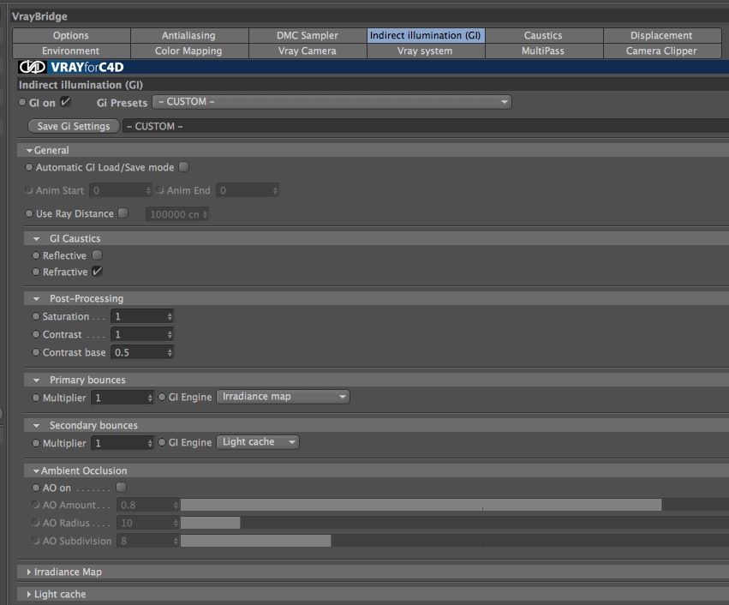Open the Camera Clipper tab

[662, 51]
